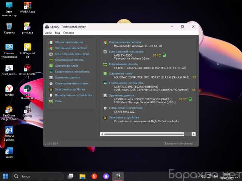Click the ATAPI iHAS122 text

(124, 112)
